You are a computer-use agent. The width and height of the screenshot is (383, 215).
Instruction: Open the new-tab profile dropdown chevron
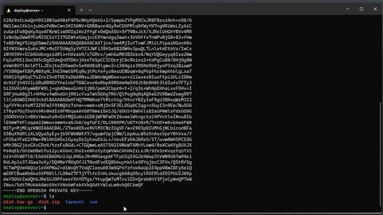click(90, 10)
